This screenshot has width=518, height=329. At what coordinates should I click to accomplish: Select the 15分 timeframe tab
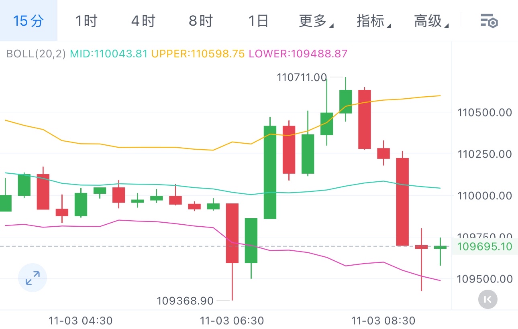point(28,20)
